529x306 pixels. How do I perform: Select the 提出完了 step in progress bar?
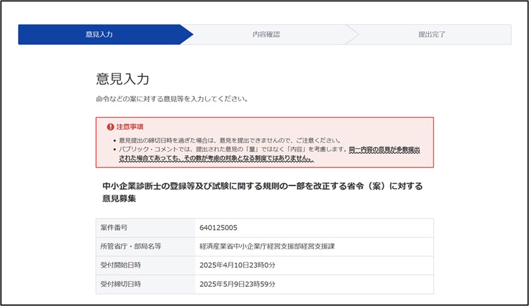click(x=432, y=34)
